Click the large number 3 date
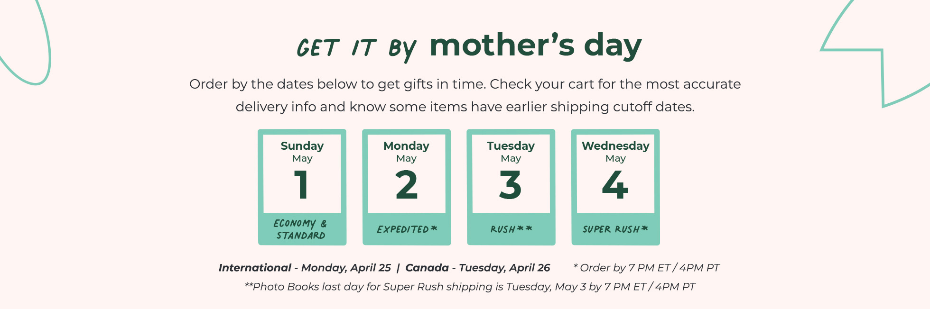This screenshot has height=309, width=930. [511, 185]
